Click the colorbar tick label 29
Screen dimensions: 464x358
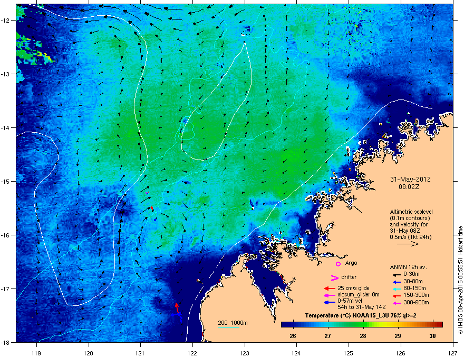pos(398,336)
